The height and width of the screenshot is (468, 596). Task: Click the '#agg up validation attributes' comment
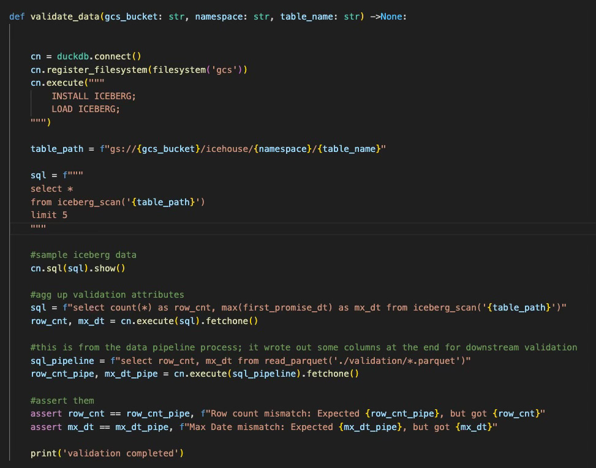[107, 295]
